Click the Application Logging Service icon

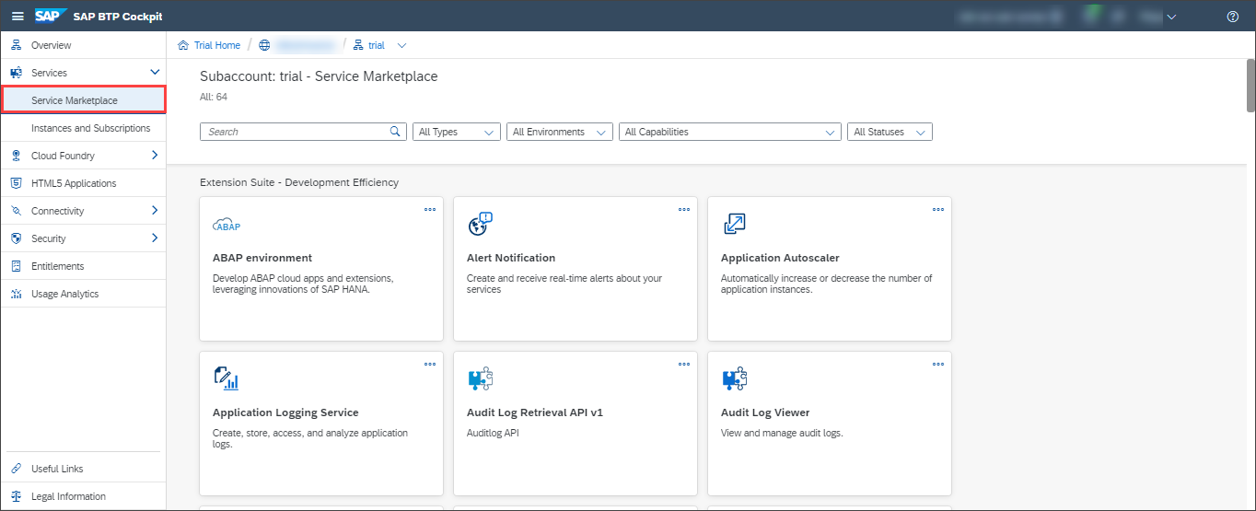coord(227,378)
